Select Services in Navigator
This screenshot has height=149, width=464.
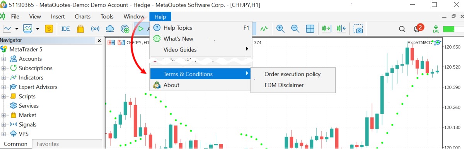(29, 105)
